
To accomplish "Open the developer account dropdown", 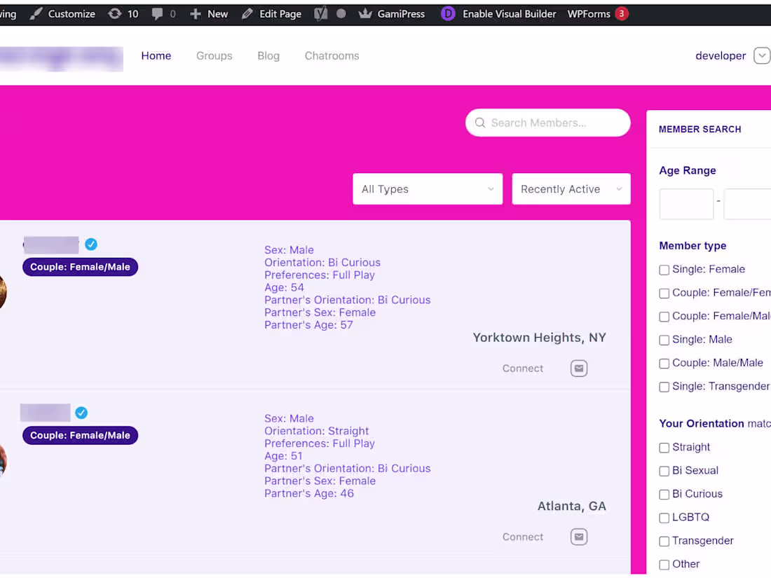I will pyautogui.click(x=761, y=55).
